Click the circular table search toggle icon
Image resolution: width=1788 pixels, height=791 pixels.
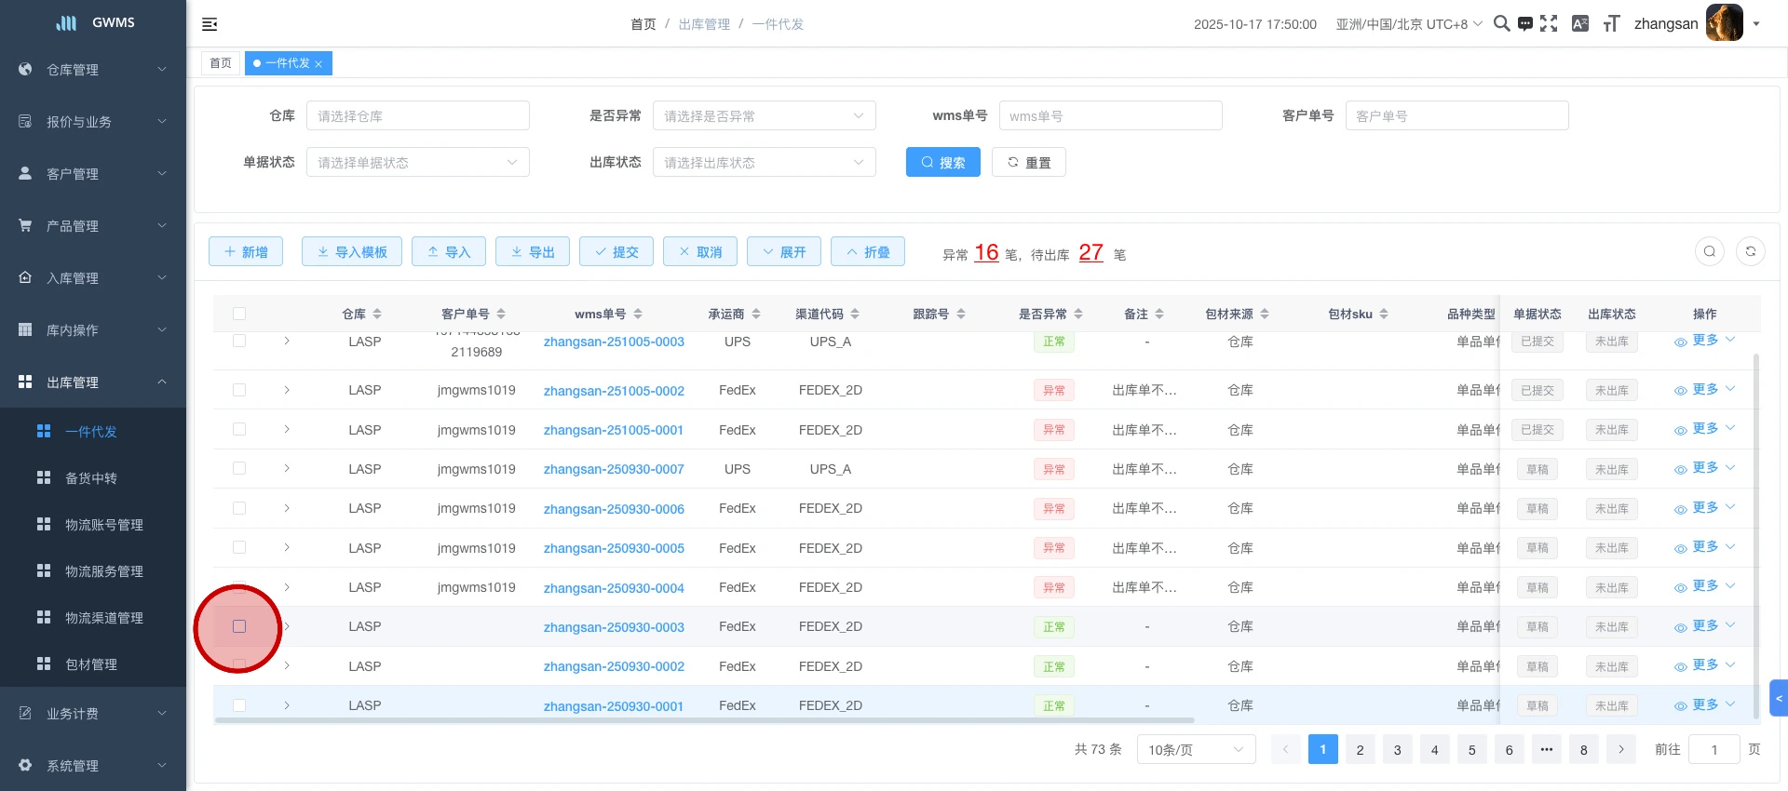pyautogui.click(x=1710, y=251)
